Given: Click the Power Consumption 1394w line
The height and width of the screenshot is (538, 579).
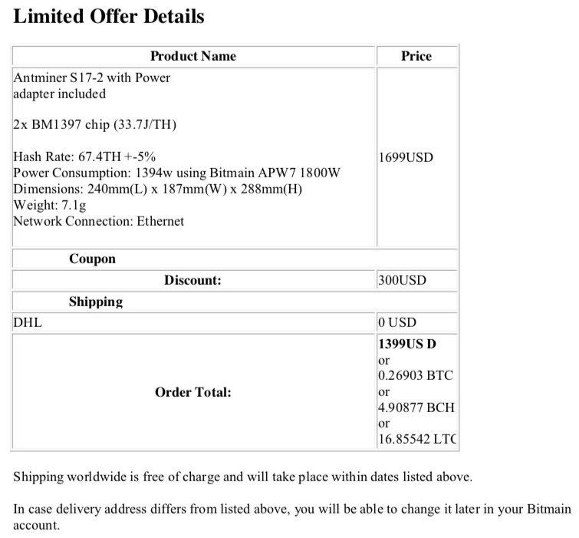Looking at the screenshot, I should [x=176, y=173].
